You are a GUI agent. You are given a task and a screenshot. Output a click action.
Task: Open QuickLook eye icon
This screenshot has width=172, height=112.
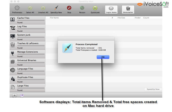pos(95,8)
